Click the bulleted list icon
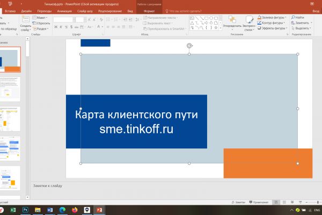Screen dimensions: 322x215 coord(108,19)
